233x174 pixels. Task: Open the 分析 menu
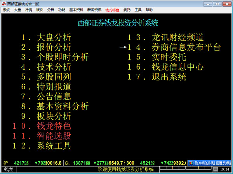click(x=50, y=10)
